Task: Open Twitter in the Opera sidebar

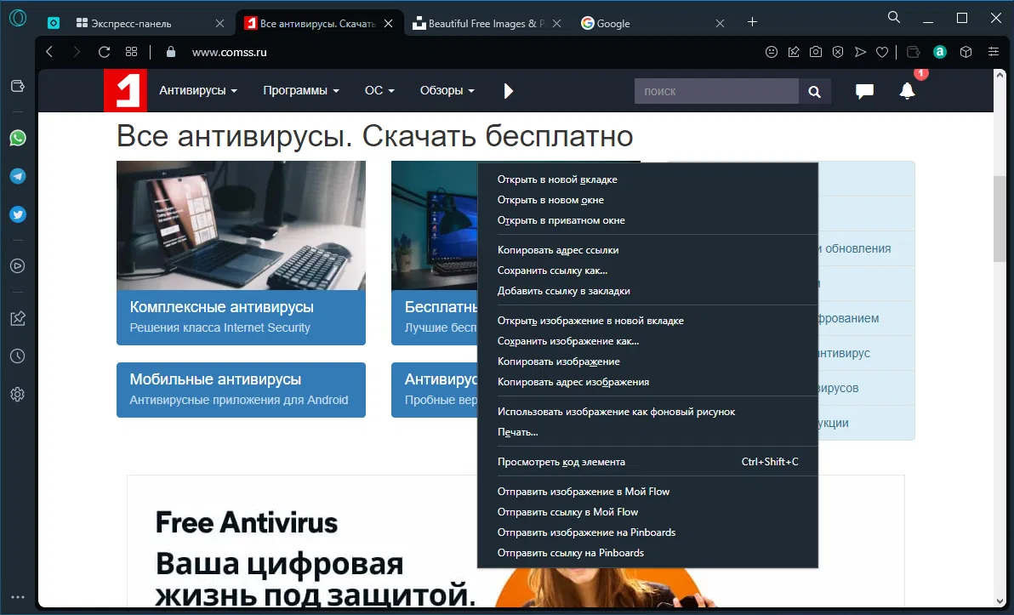Action: pyautogui.click(x=18, y=214)
